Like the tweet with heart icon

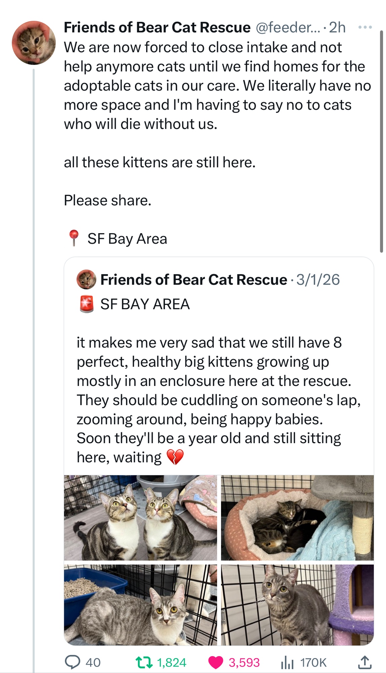click(216, 662)
